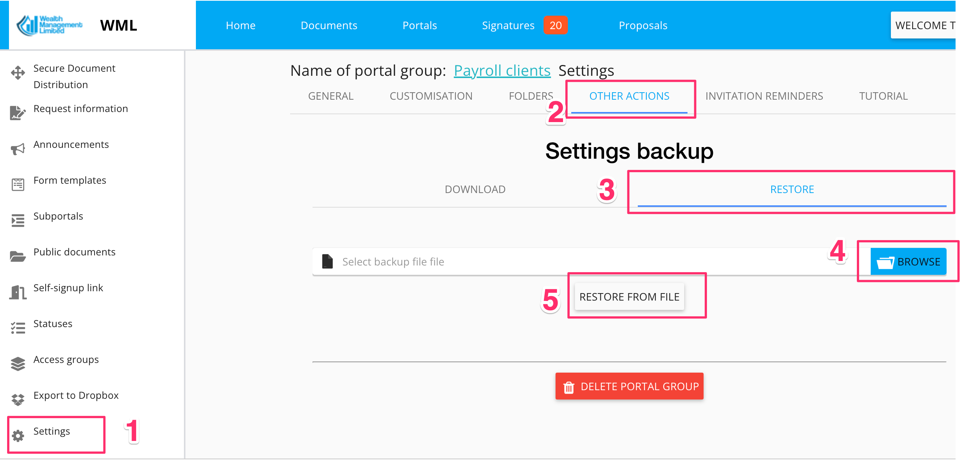This screenshot has width=975, height=460.
Task: Click Restore From File button
Action: click(x=629, y=297)
